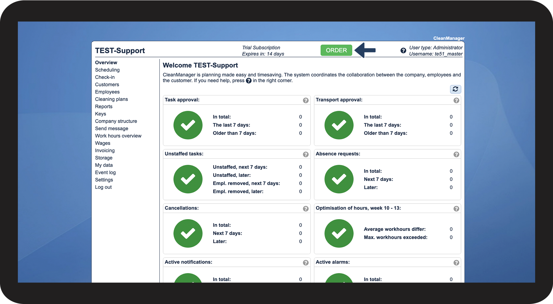Open help for Active notifications panel
The width and height of the screenshot is (553, 304).
pos(306,263)
